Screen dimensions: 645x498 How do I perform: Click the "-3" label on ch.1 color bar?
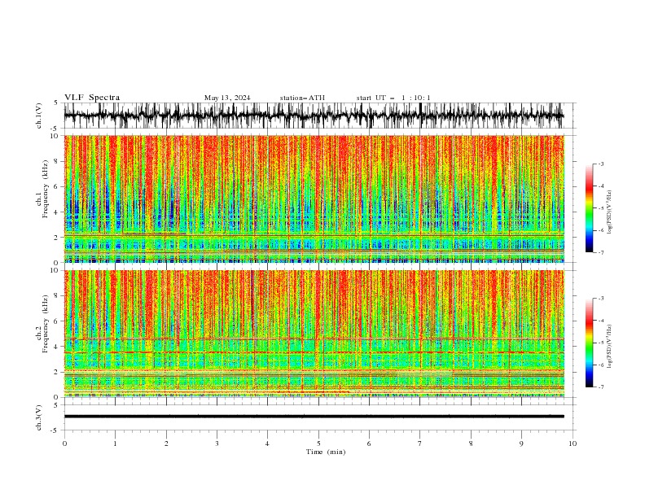click(601, 164)
